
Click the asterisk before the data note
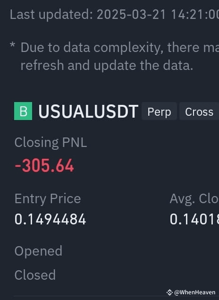coord(12,45)
